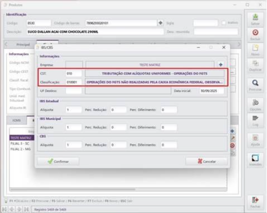Click the CBS Alíquota field
The height and width of the screenshot is (213, 267).
coord(74,145)
